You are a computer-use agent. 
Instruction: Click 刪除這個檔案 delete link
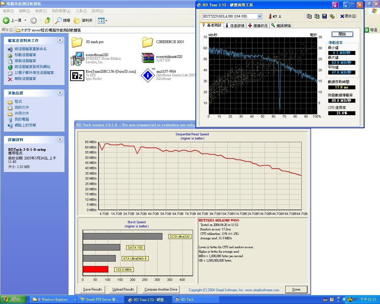(x=25, y=79)
